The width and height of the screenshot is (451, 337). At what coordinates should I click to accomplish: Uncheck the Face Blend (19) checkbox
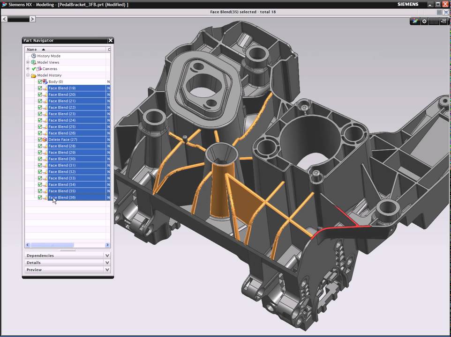point(40,88)
